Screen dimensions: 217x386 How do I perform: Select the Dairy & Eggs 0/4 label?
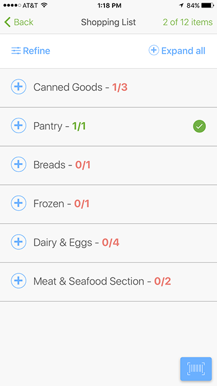(76, 242)
